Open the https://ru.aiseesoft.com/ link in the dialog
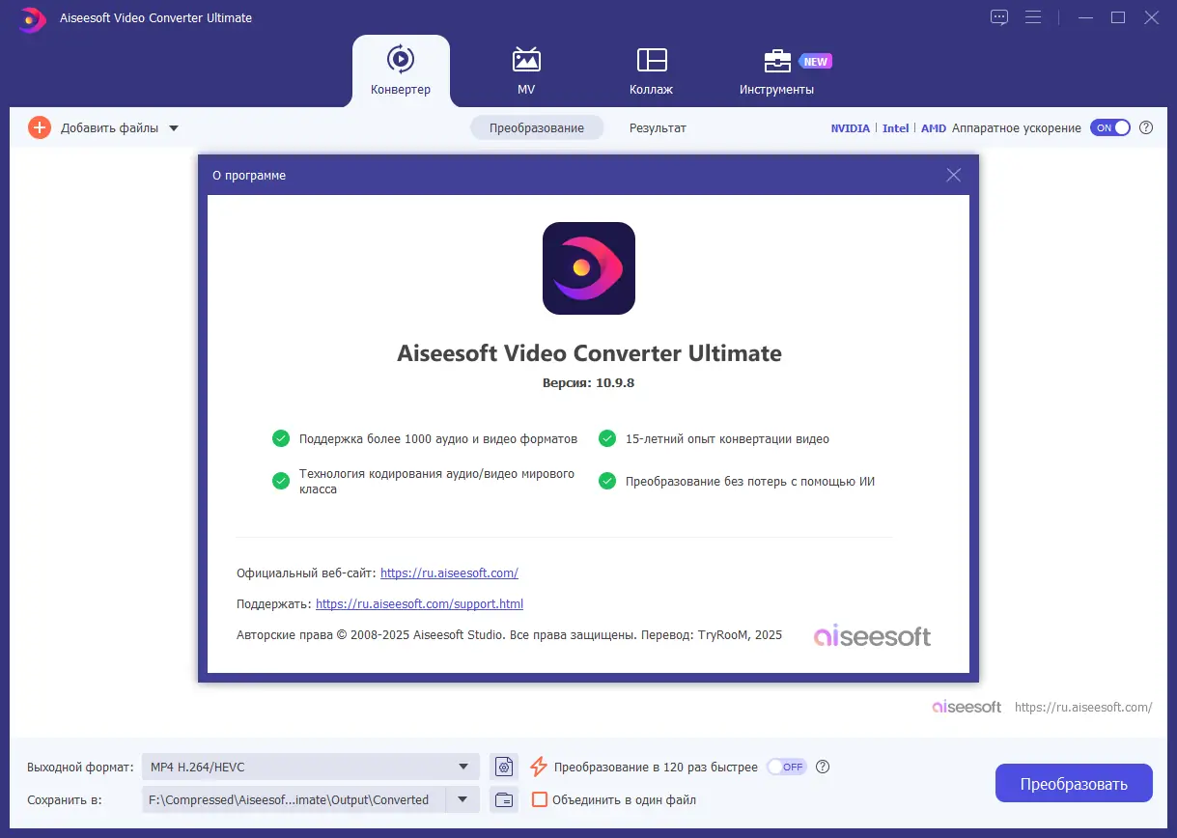1177x838 pixels. 449,573
